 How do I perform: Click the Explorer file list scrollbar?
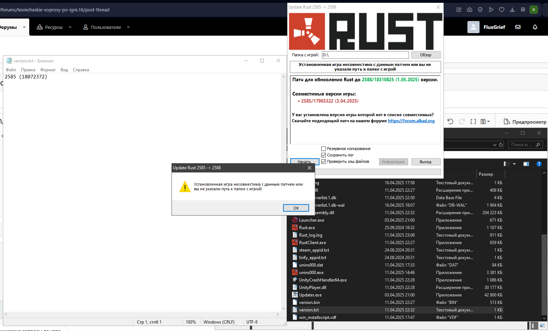(x=544, y=274)
